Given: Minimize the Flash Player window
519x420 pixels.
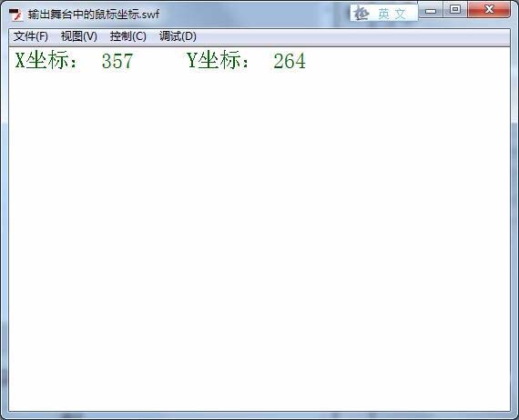Looking at the screenshot, I should point(431,10).
